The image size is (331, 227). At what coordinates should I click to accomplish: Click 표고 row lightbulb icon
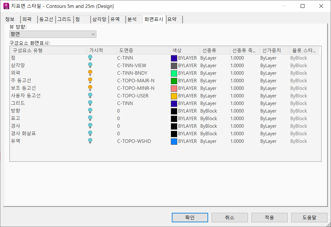point(90,118)
